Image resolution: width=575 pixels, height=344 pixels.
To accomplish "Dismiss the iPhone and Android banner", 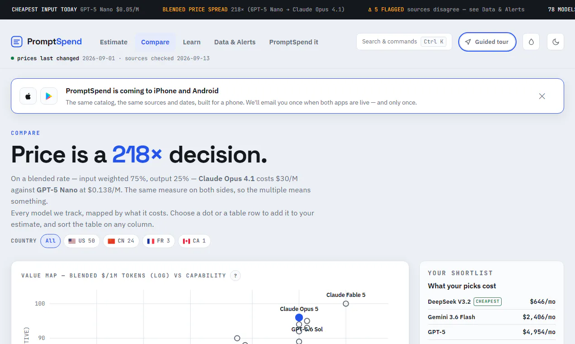I will coord(542,96).
